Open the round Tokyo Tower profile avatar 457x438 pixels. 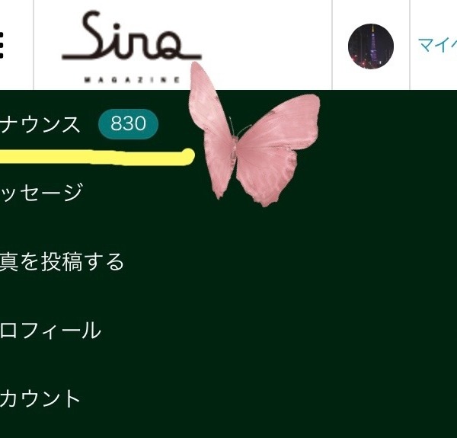(x=371, y=46)
